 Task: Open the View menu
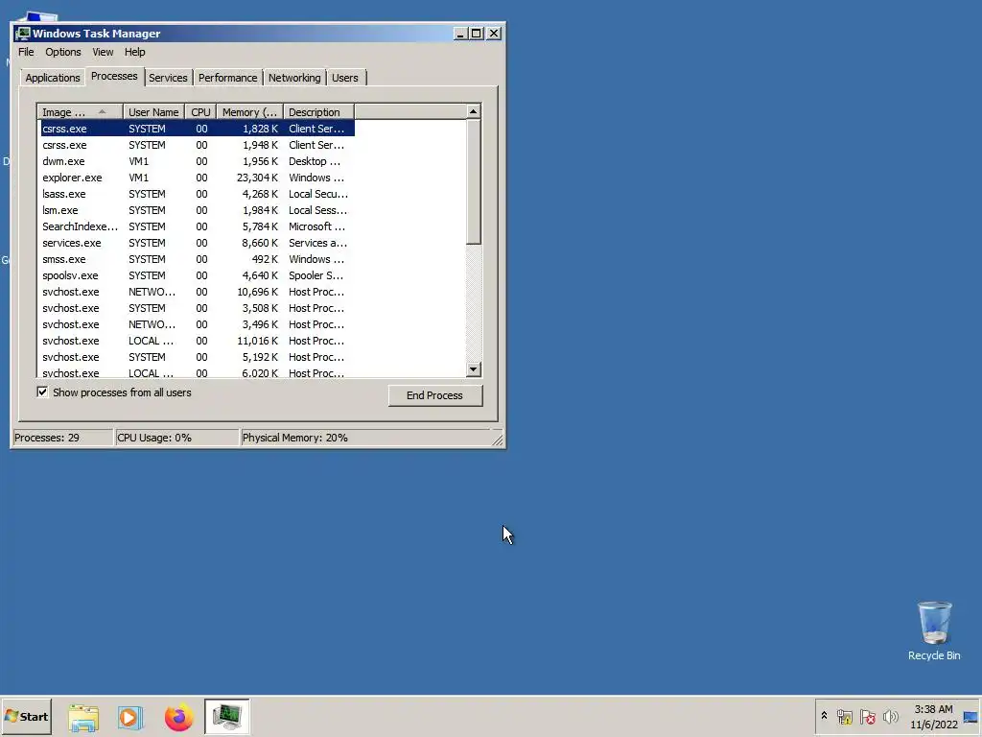pos(103,52)
